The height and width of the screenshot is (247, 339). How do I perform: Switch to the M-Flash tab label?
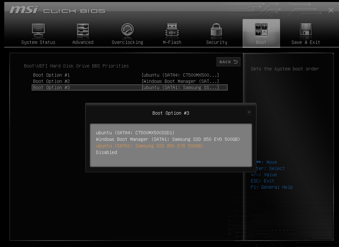[x=172, y=42]
